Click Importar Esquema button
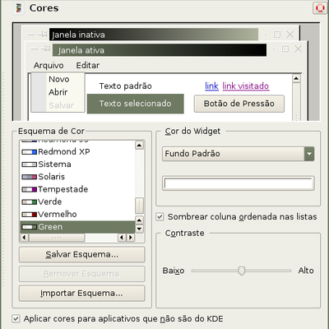Image resolution: width=329 pixels, height=329 pixels. [x=81, y=294]
